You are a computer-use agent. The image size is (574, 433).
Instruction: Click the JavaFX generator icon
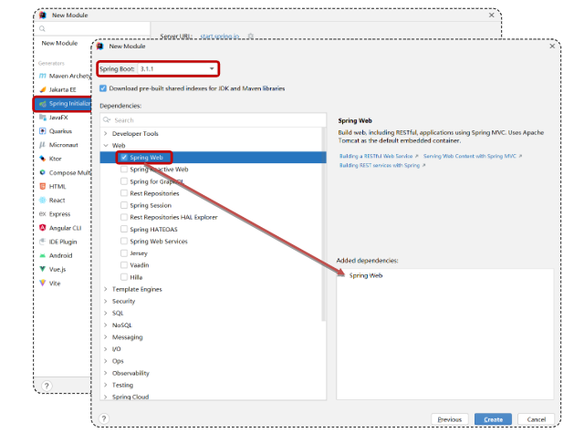coord(43,117)
